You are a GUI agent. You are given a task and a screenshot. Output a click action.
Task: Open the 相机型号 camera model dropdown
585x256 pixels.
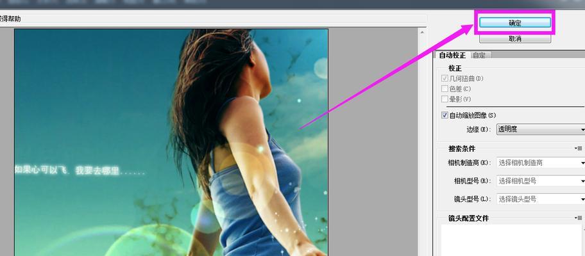(541, 181)
